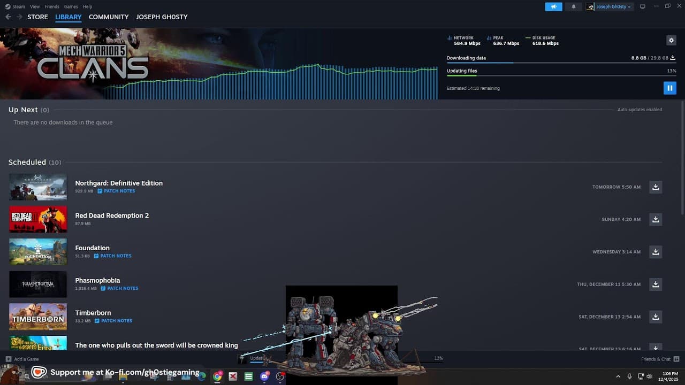Download Red Dead Redemption 2 update now

coord(656,219)
